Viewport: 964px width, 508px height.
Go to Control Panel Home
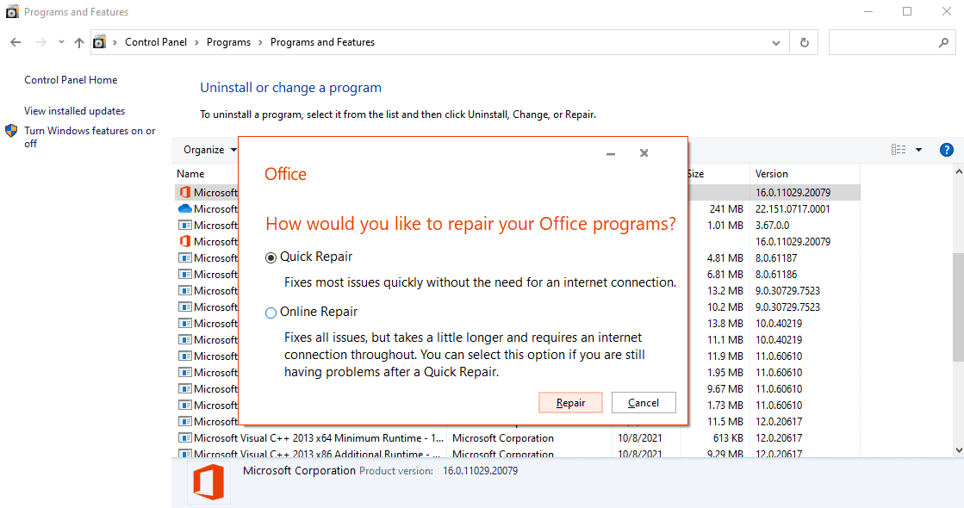coord(71,80)
